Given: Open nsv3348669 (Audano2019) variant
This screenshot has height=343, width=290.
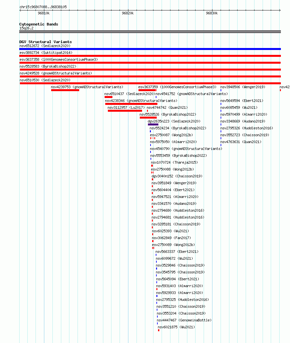Looking at the screenshot, I should pos(243,122).
